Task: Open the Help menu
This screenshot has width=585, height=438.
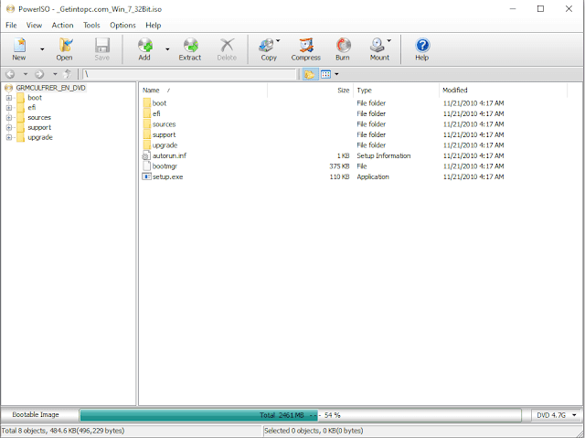Action: 154,26
